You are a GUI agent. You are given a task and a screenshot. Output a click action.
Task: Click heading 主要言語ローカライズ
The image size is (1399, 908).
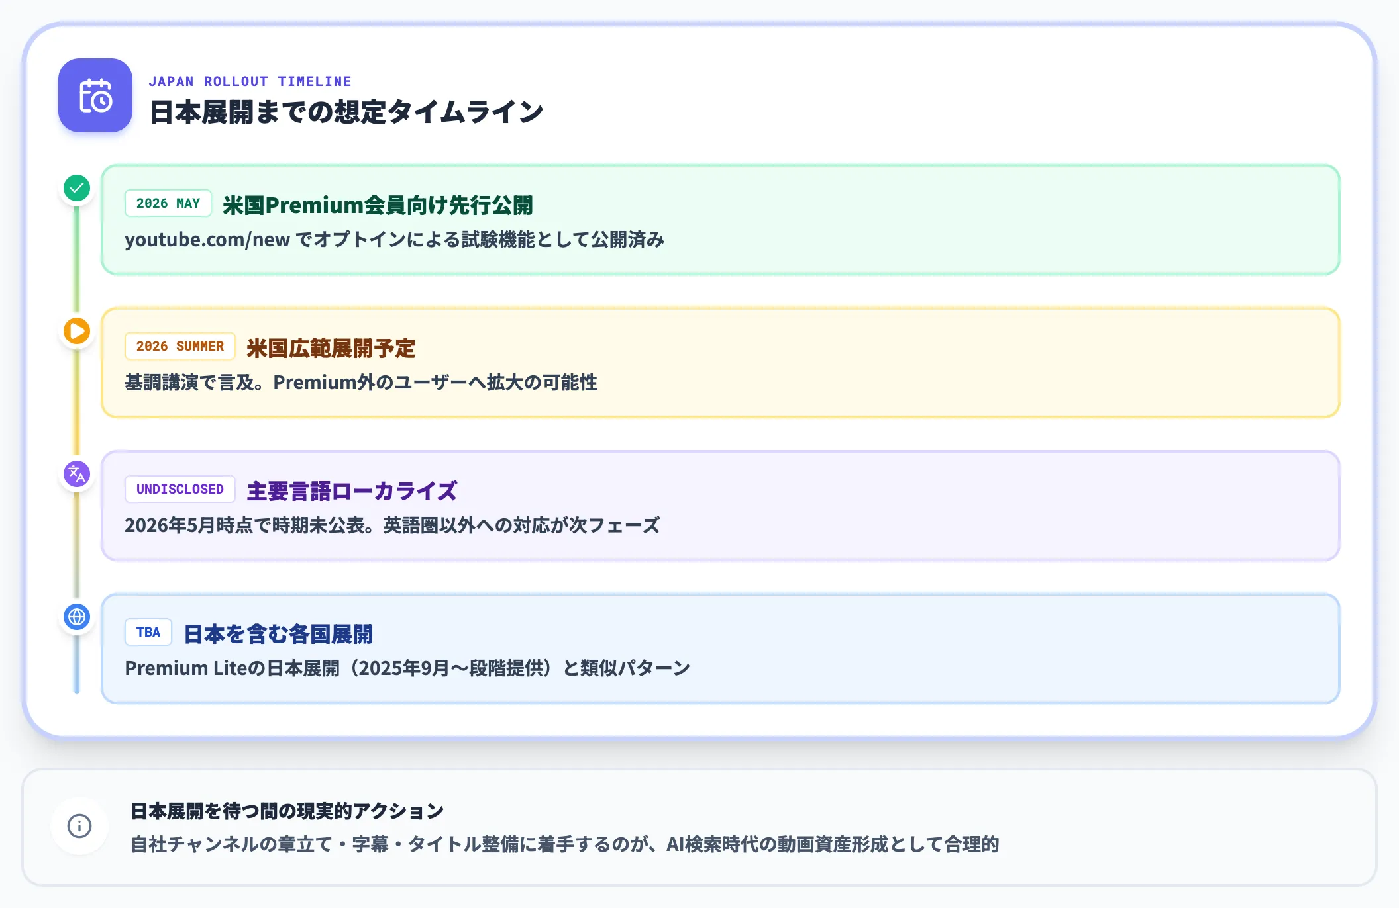point(352,491)
